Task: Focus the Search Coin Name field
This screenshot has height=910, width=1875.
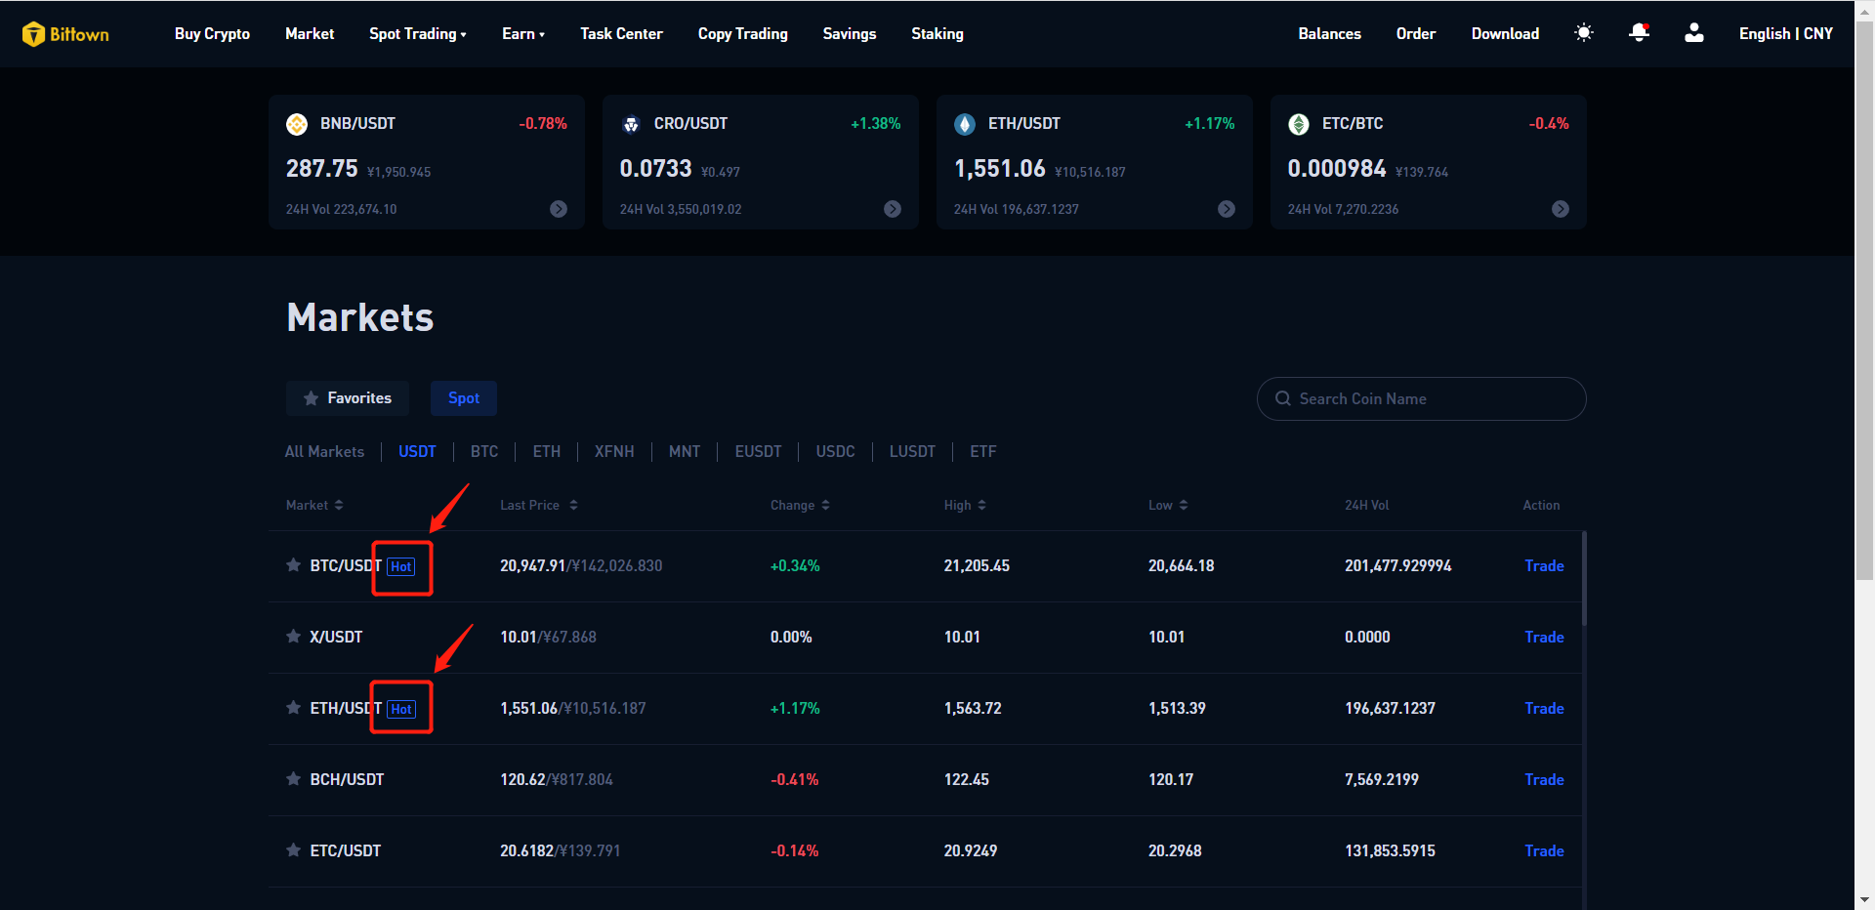Action: (1421, 398)
